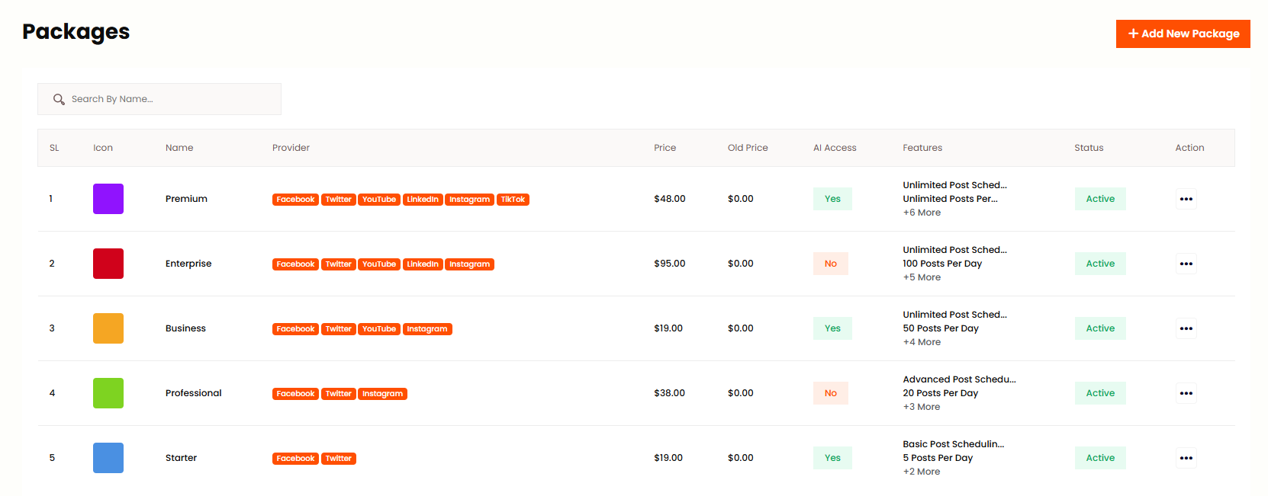Open the action menu for Starter package

(1186, 458)
